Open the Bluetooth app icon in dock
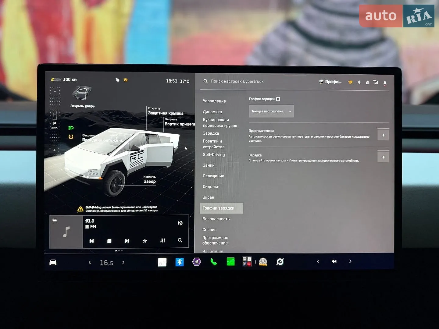The height and width of the screenshot is (329, 439). pos(180,262)
